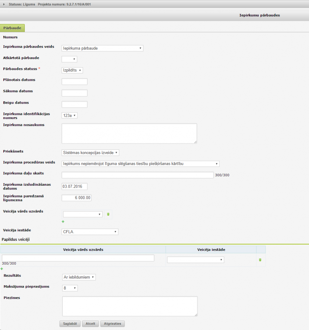Change Pārbaudes statuss from Izpildīts
This screenshot has height=330, width=309.
point(72,70)
